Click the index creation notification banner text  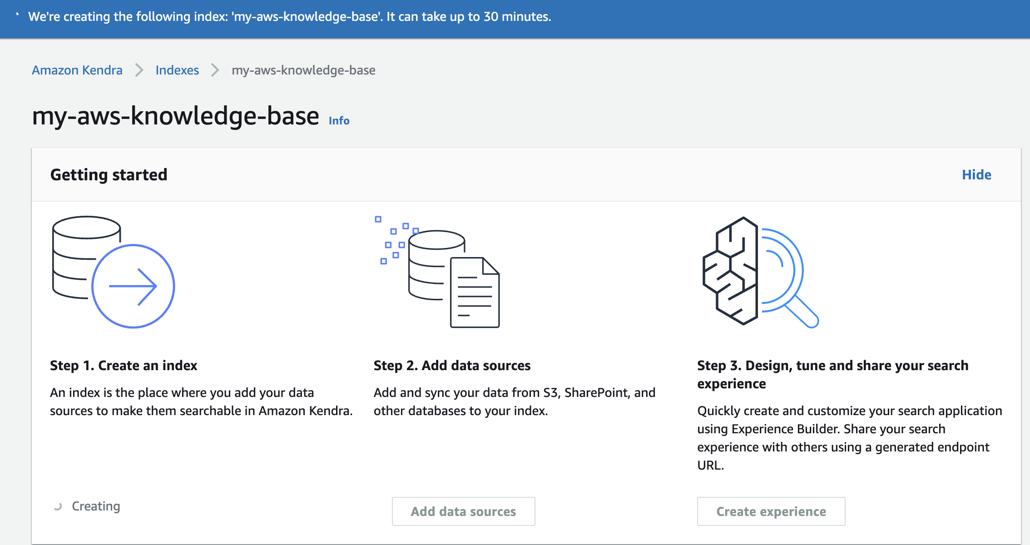[x=289, y=17]
